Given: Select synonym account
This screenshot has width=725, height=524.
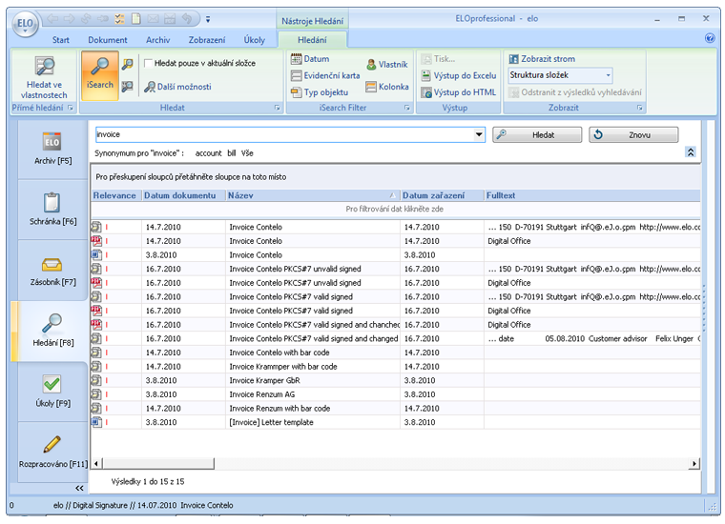Looking at the screenshot, I should (x=208, y=153).
